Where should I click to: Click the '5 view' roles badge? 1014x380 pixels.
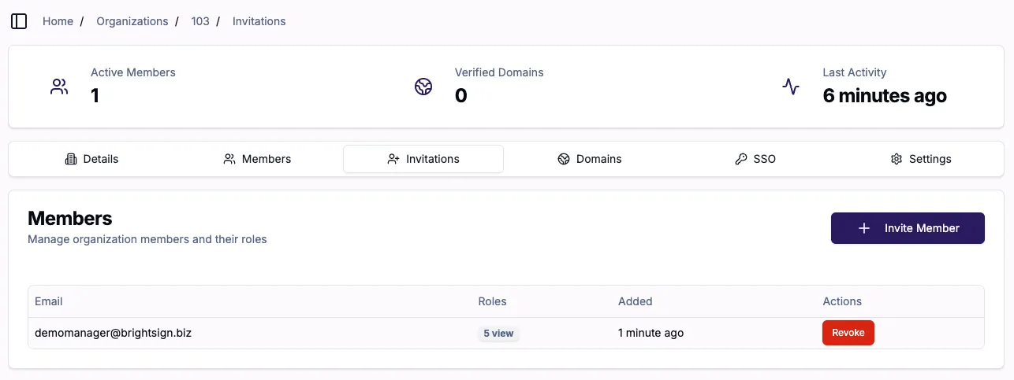[x=498, y=334]
